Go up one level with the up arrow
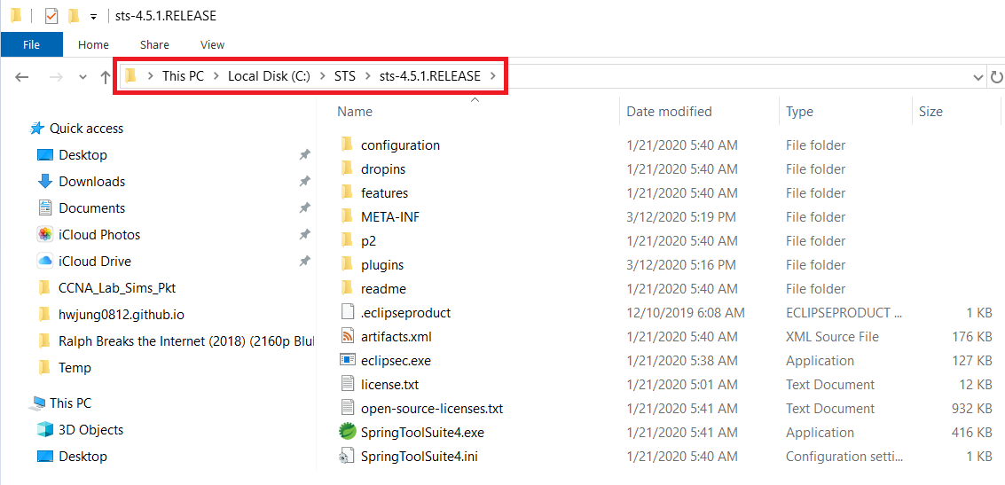 [106, 77]
